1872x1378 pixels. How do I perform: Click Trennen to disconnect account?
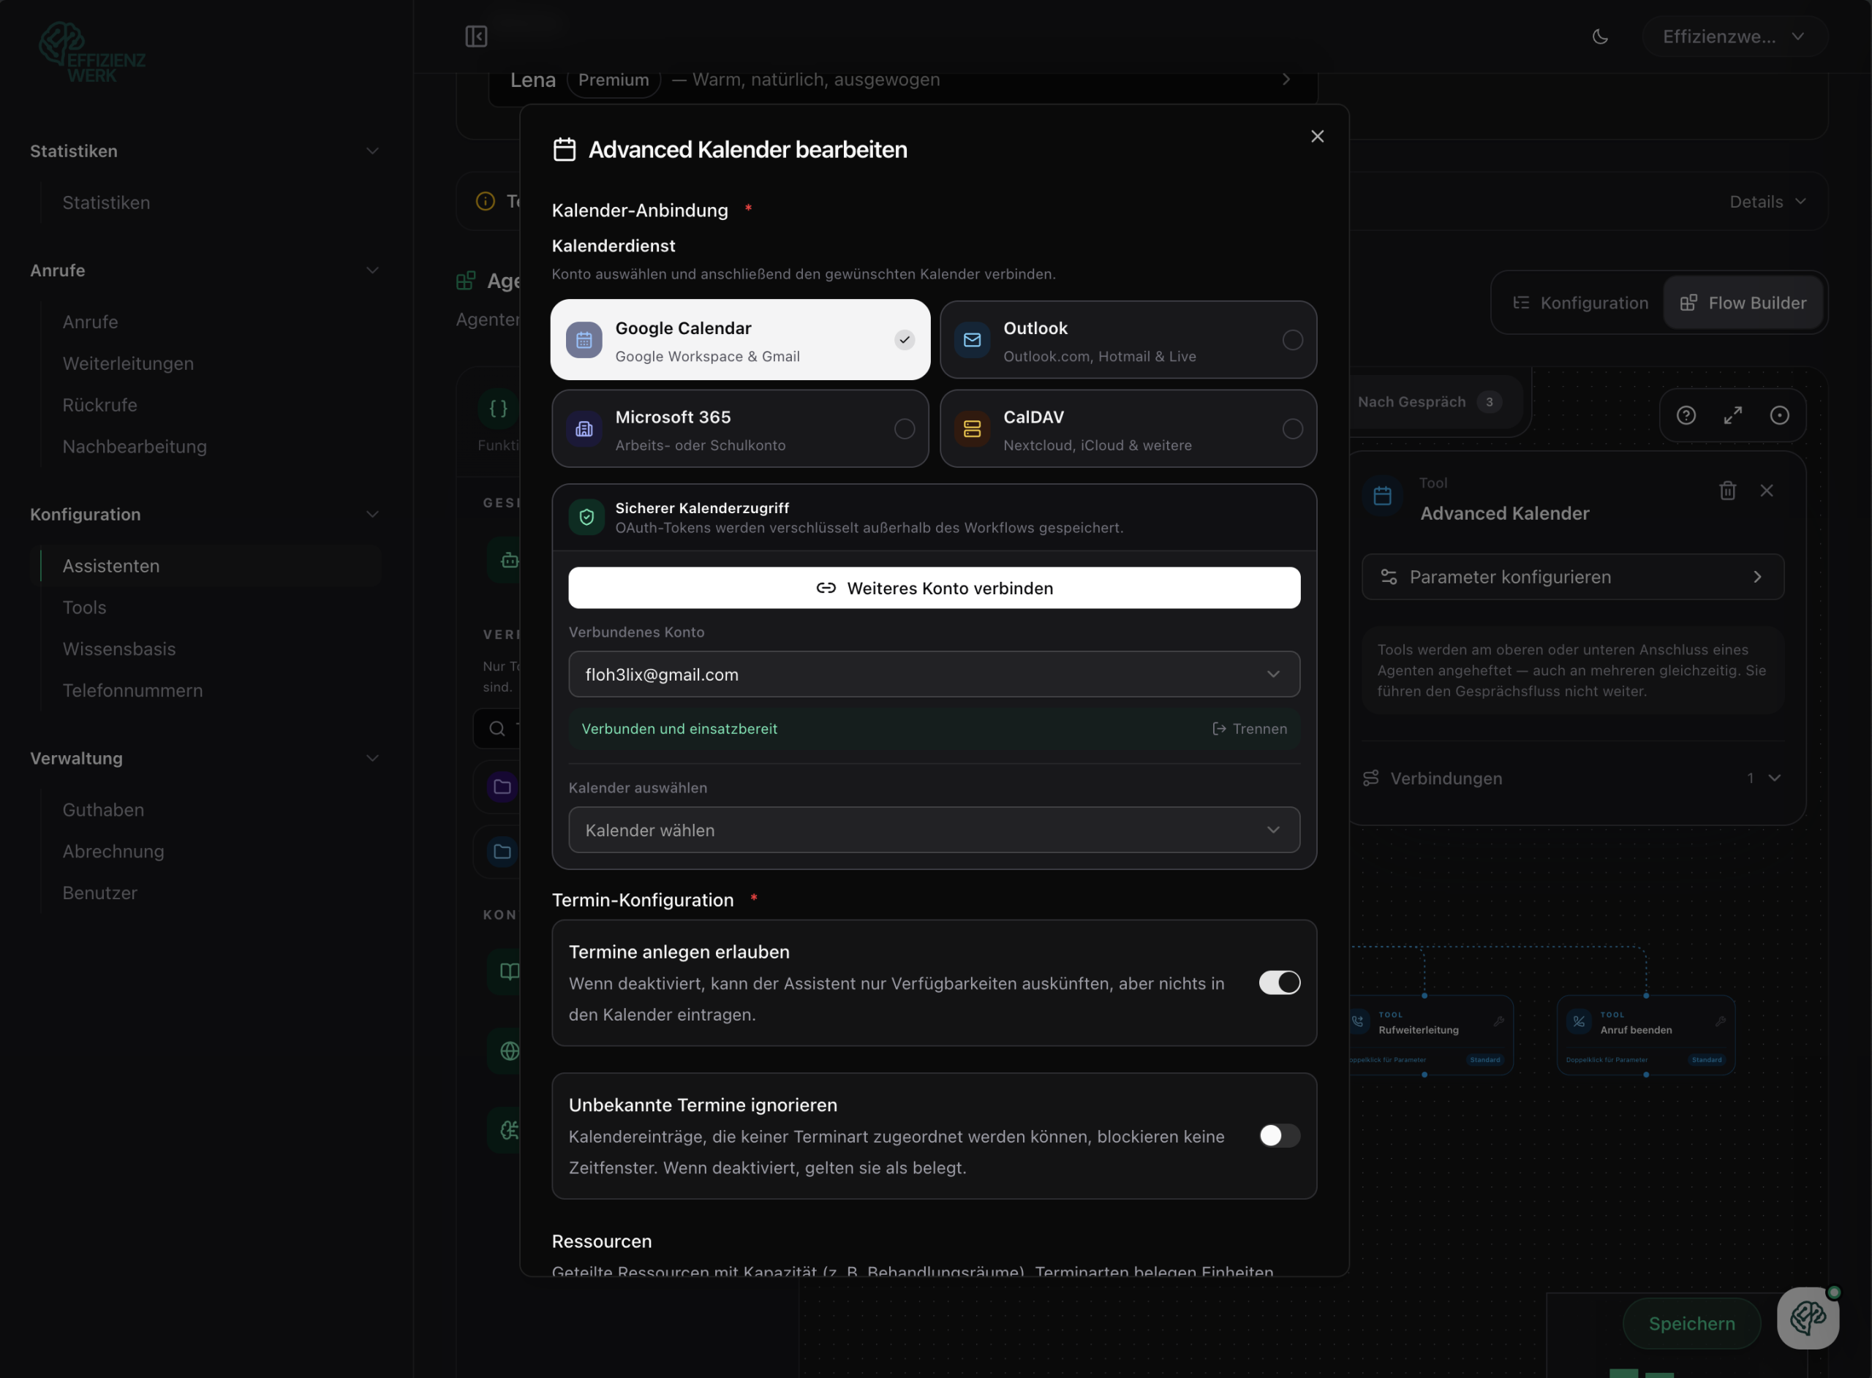(1249, 728)
